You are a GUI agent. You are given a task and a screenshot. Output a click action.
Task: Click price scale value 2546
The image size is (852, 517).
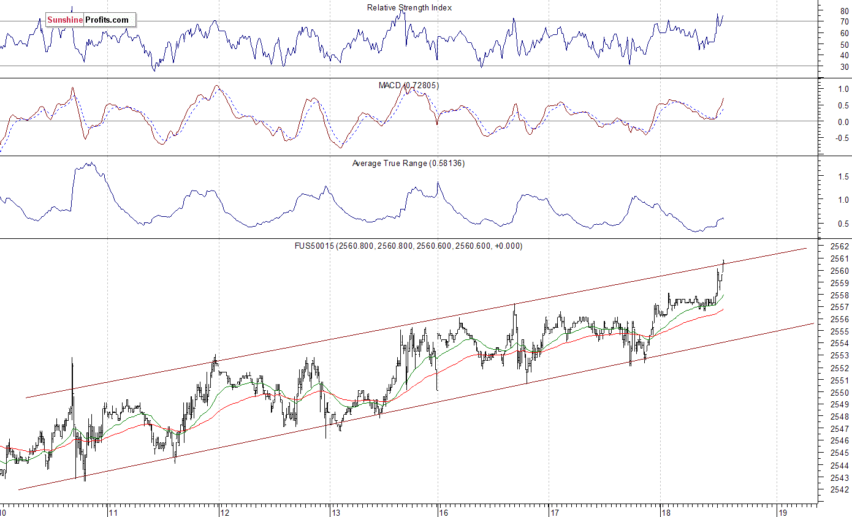839,440
